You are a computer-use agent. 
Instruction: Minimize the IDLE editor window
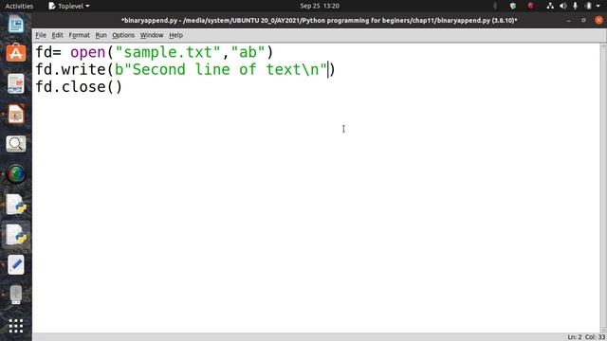(569, 20)
